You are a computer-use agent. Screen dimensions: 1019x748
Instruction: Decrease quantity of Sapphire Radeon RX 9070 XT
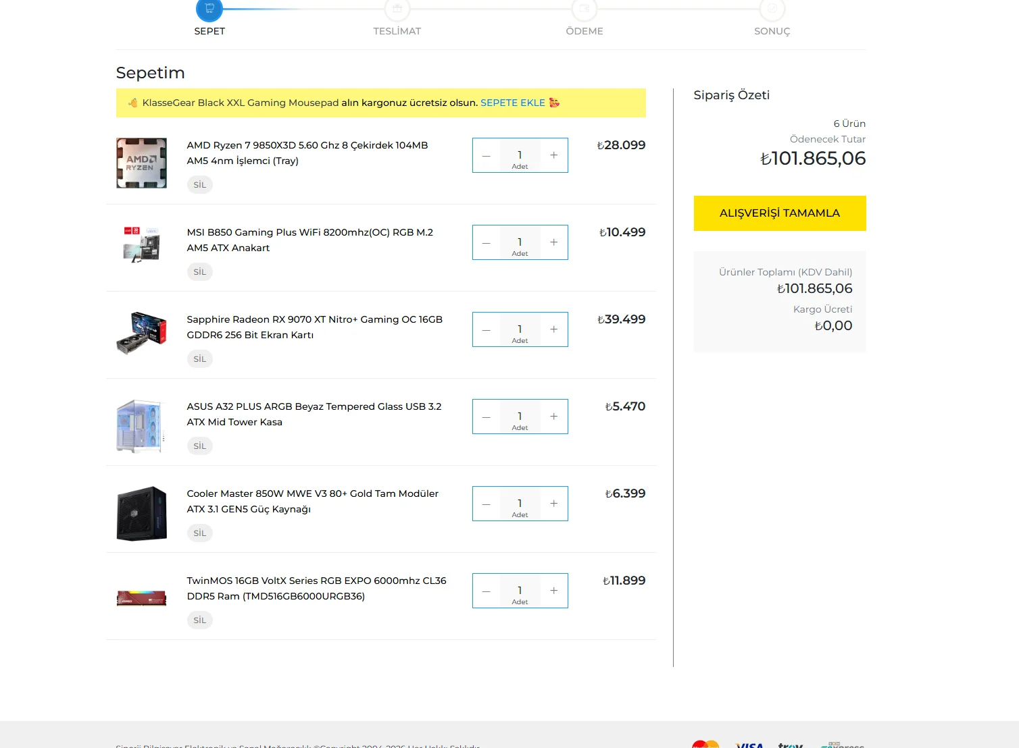pyautogui.click(x=487, y=329)
